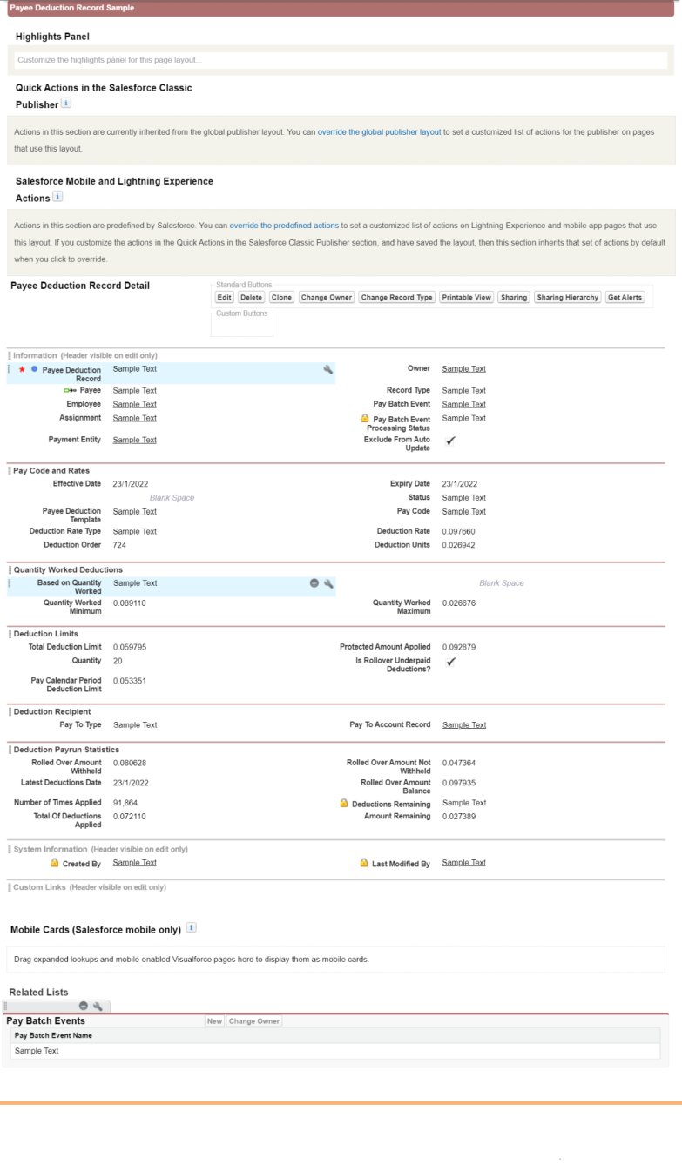Grab the System Information section handle
Viewport: 682px width, 1165px height.
point(10,849)
